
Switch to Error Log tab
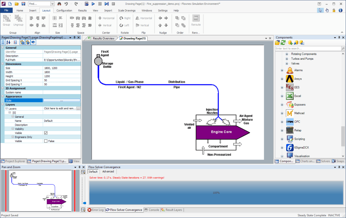[x=95, y=210]
